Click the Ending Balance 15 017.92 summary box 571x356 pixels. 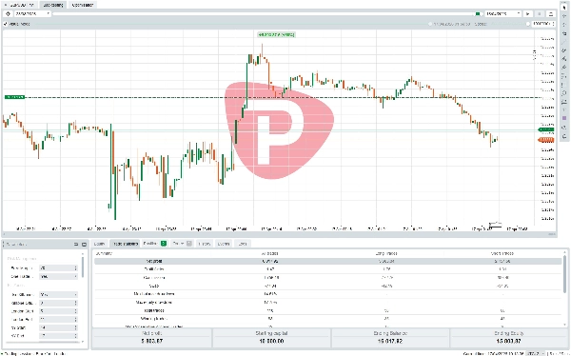pyautogui.click(x=390, y=338)
